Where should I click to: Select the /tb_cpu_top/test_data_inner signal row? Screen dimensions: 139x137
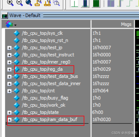(51, 84)
